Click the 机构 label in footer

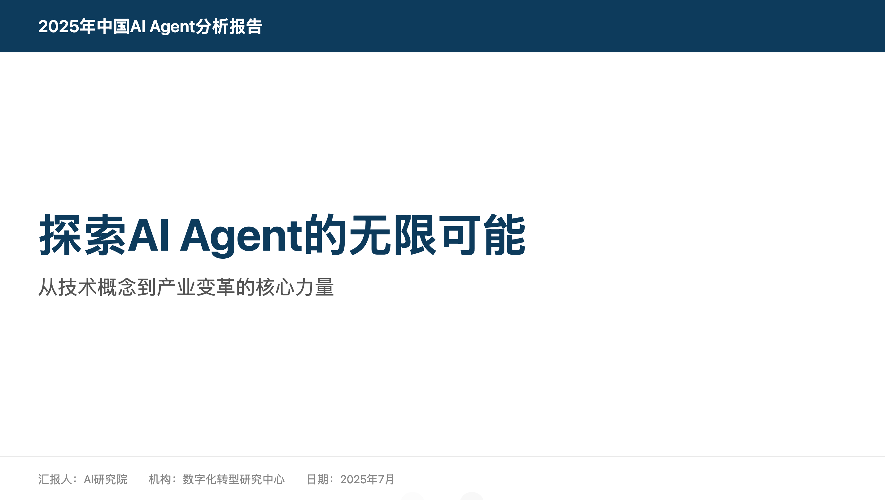[x=160, y=479]
